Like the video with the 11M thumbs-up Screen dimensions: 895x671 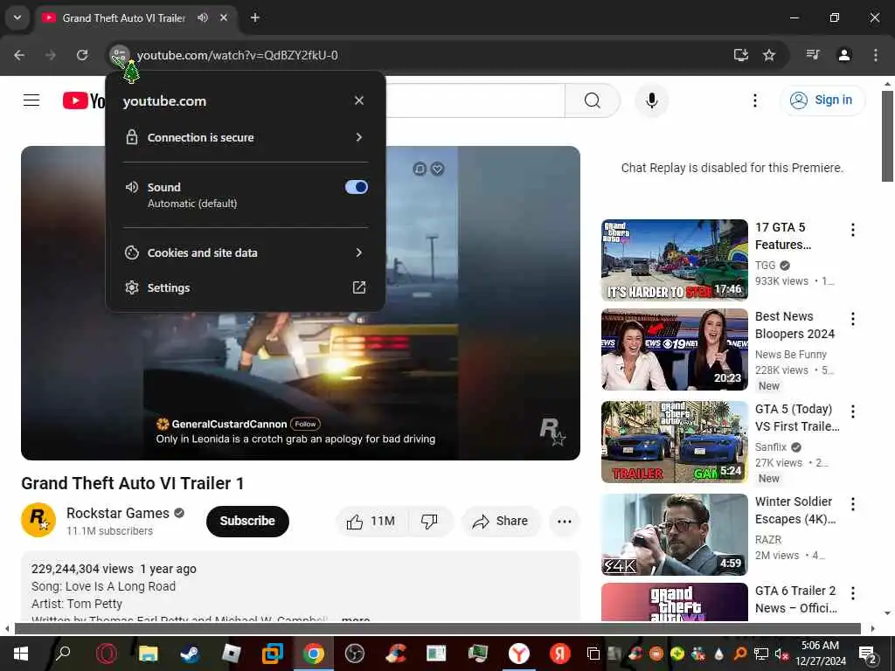(371, 521)
